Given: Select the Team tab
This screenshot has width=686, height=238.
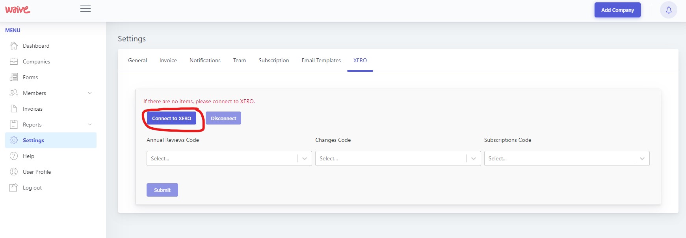Looking at the screenshot, I should 240,60.
